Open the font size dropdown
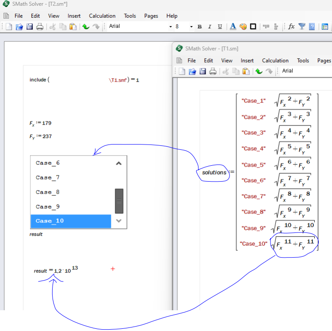This screenshot has width=332, height=331. [x=191, y=27]
